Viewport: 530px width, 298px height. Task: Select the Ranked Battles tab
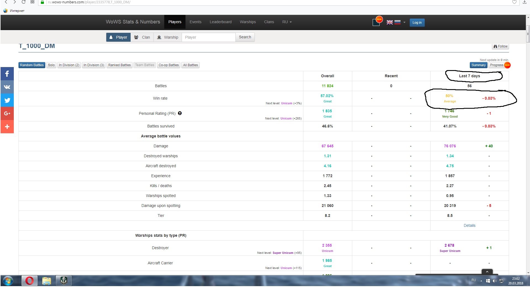coord(119,65)
